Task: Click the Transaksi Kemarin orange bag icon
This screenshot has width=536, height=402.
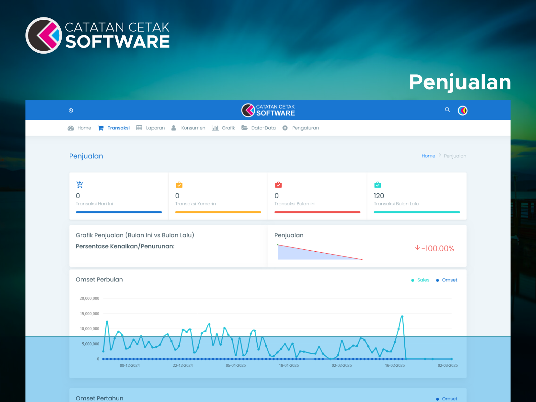Action: pyautogui.click(x=179, y=185)
